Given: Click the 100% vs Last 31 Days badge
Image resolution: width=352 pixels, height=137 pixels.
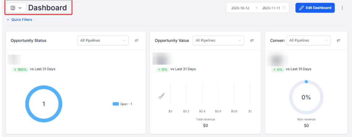Looking at the screenshot, I should [20, 70].
